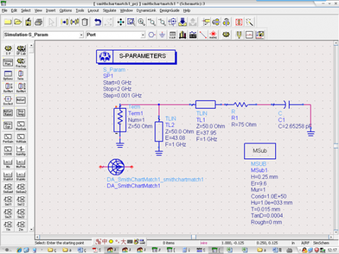The height and width of the screenshot is (254, 339).
Task: Click schematic vertical scrollbar up arrow
Action: [x=336, y=43]
